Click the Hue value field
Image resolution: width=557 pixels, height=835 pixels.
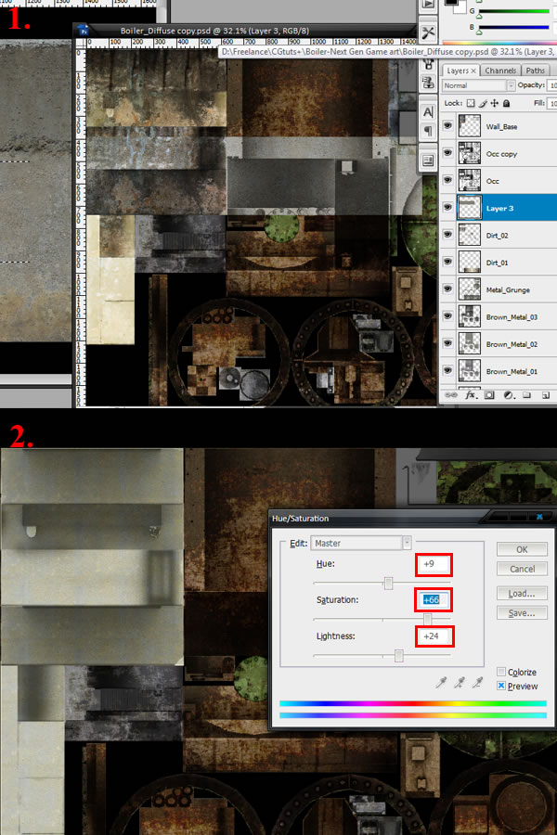click(434, 564)
